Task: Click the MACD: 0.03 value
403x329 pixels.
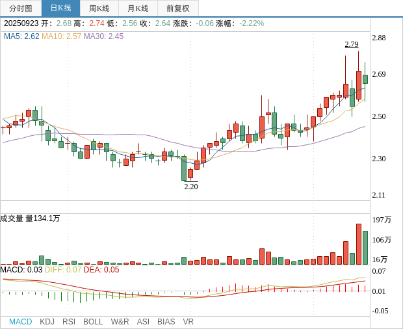Action: pos(21,270)
